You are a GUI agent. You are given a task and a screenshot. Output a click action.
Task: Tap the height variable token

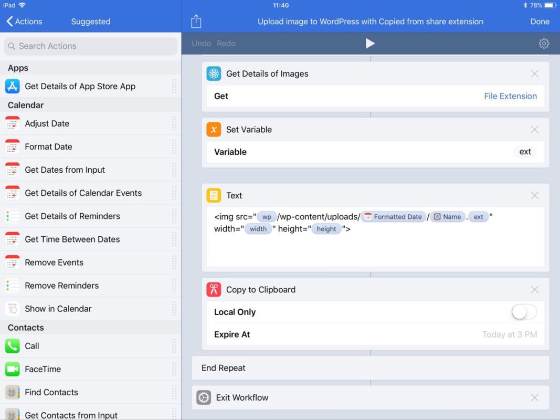(x=326, y=229)
